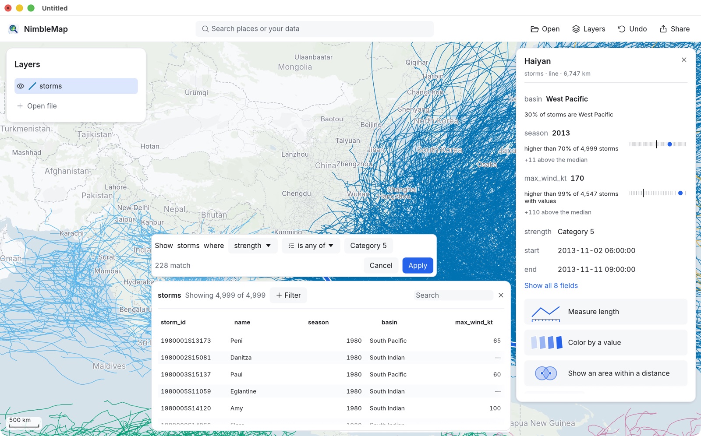Click the plus icon beside Open file
Viewport: 701px width, 436px height.
coord(20,106)
